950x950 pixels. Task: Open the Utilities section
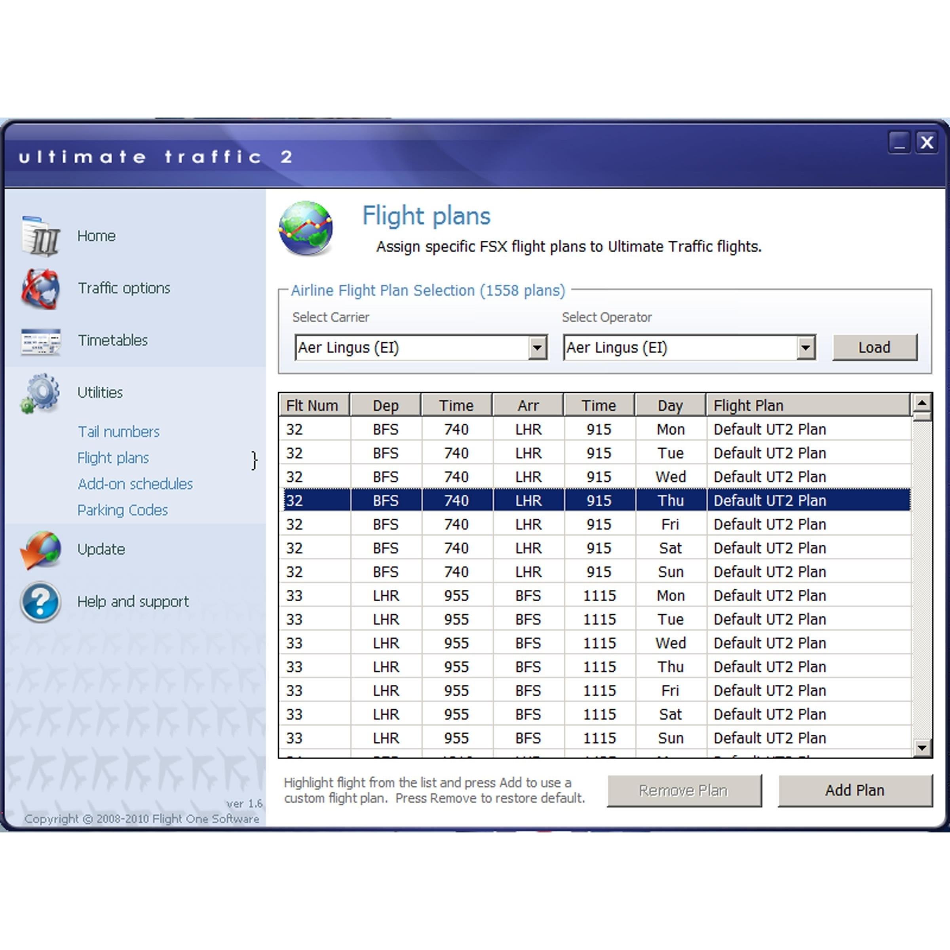(100, 392)
